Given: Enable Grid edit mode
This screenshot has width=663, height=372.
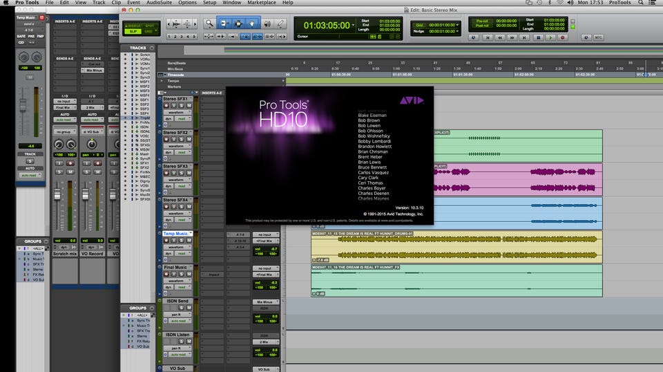Looking at the screenshot, I should (149, 31).
